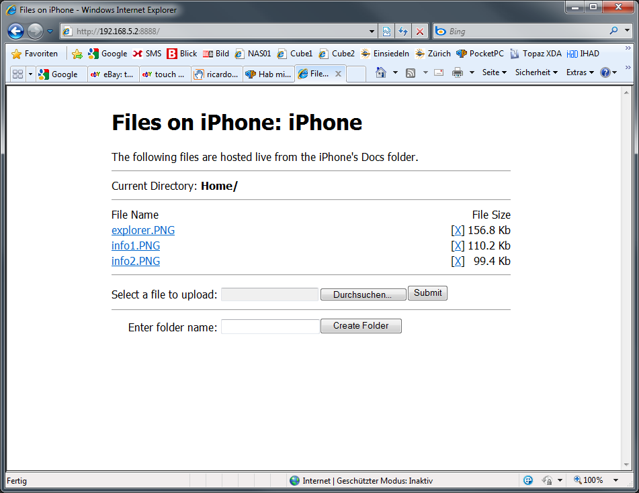The image size is (639, 493).
Task: Click the Forward navigation arrow
Action: click(35, 32)
